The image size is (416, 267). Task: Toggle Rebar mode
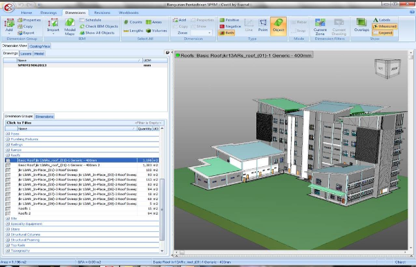(299, 22)
